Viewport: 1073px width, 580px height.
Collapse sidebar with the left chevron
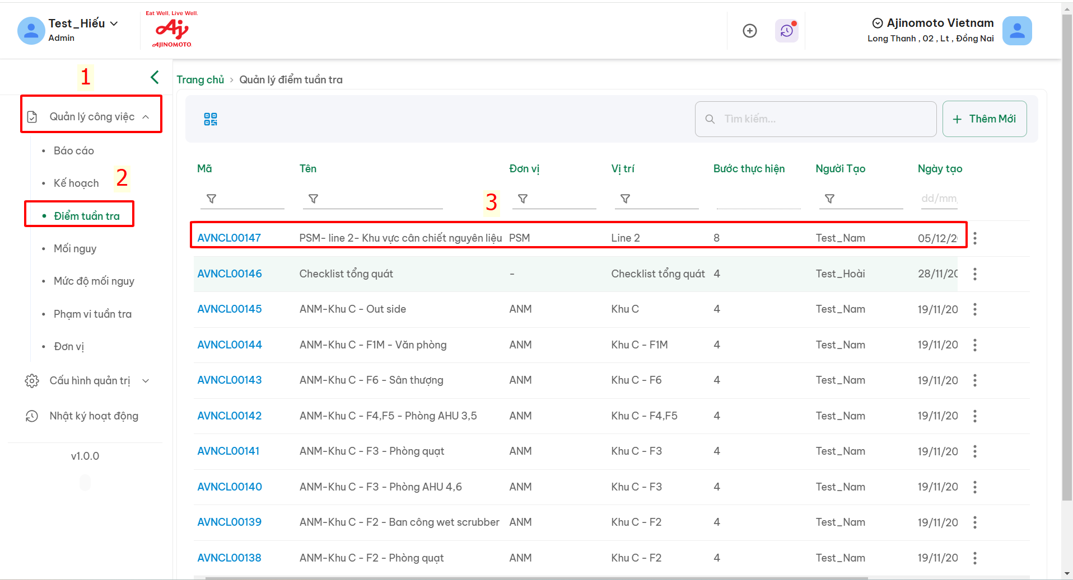coord(155,77)
